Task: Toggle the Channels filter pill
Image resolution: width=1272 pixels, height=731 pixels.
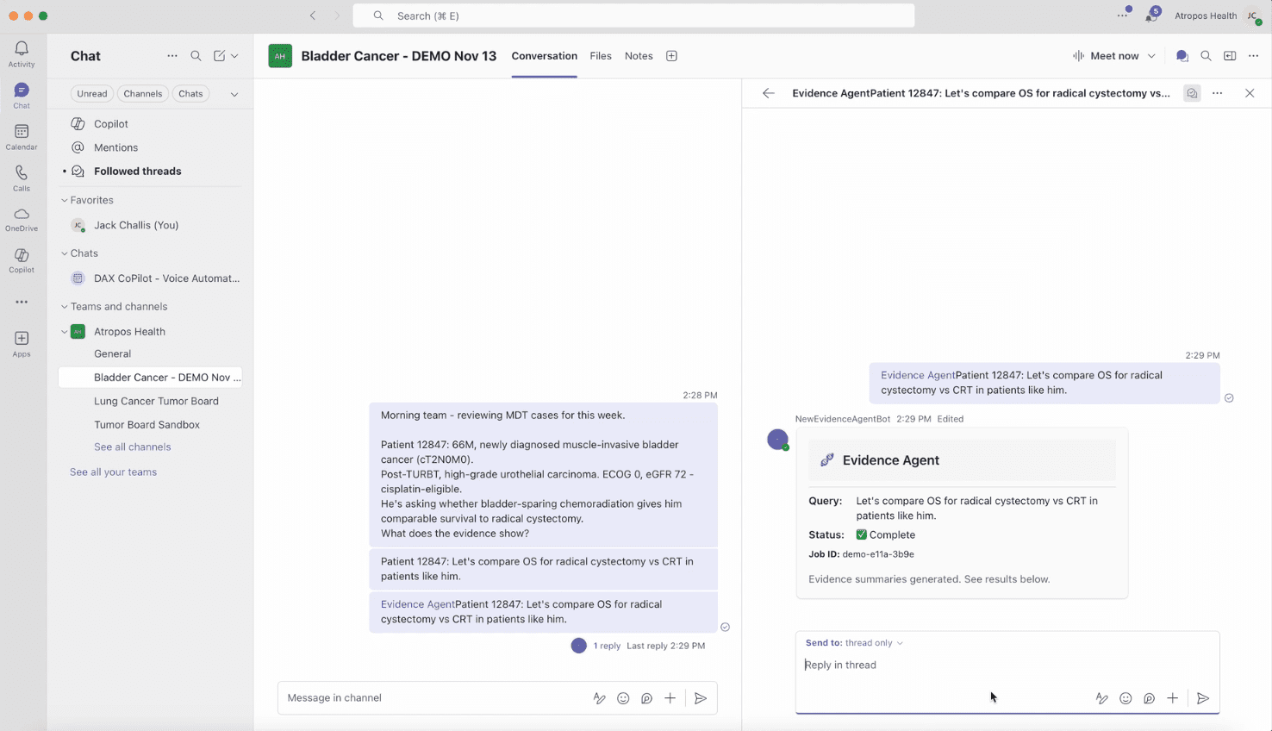Action: (142, 93)
